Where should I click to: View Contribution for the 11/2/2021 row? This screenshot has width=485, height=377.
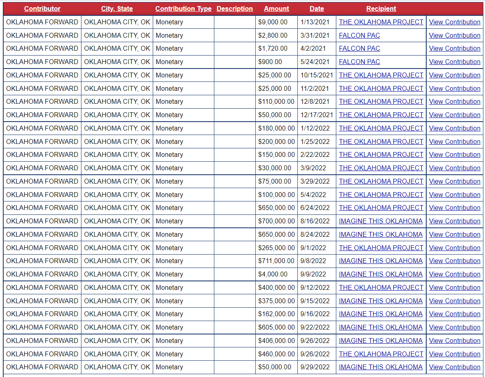pyautogui.click(x=455, y=88)
